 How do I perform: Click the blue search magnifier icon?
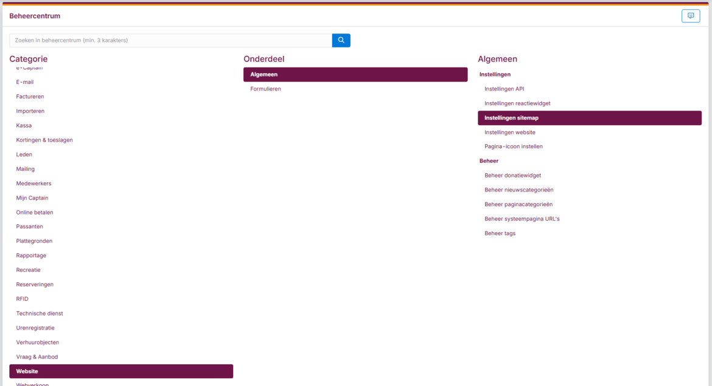pyautogui.click(x=341, y=40)
